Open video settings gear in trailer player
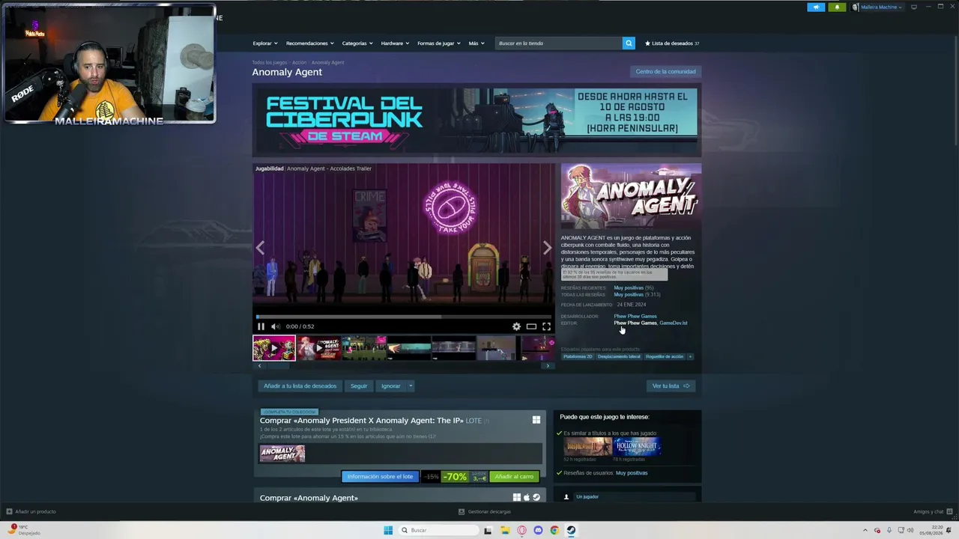The width and height of the screenshot is (959, 539). point(516,326)
